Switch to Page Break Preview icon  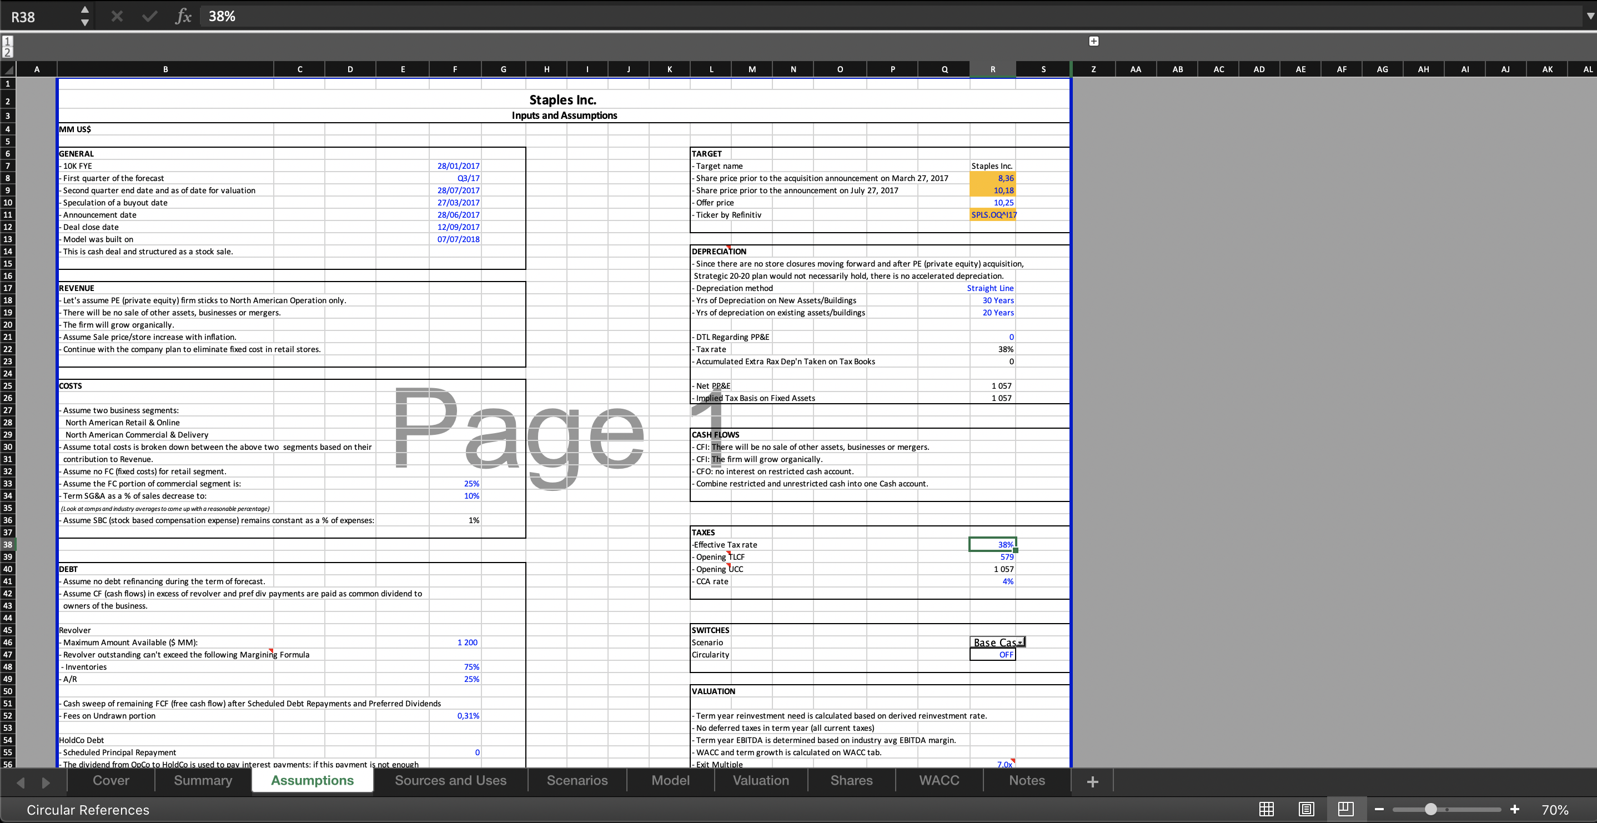pos(1345,809)
